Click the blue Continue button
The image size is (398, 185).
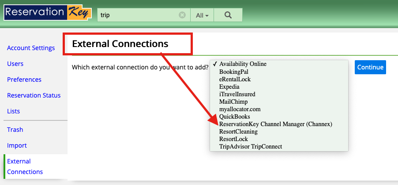click(370, 67)
